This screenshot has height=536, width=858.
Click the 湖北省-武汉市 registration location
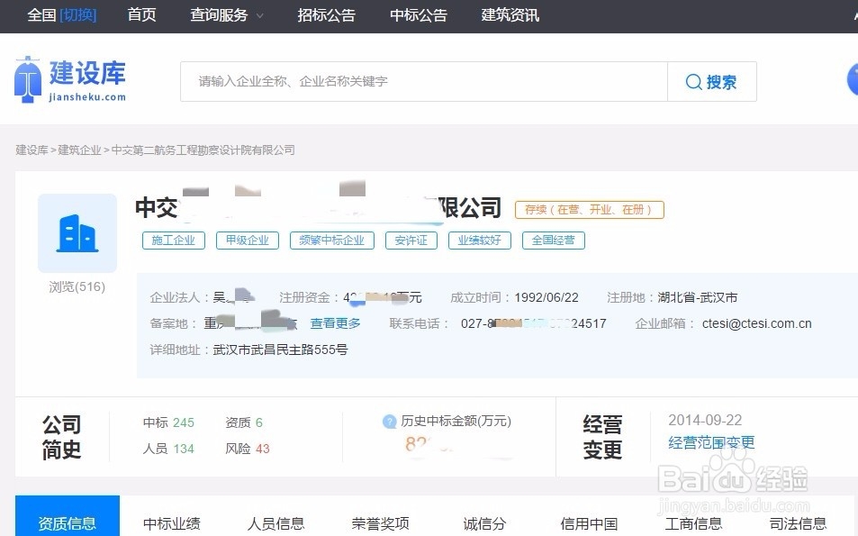698,298
